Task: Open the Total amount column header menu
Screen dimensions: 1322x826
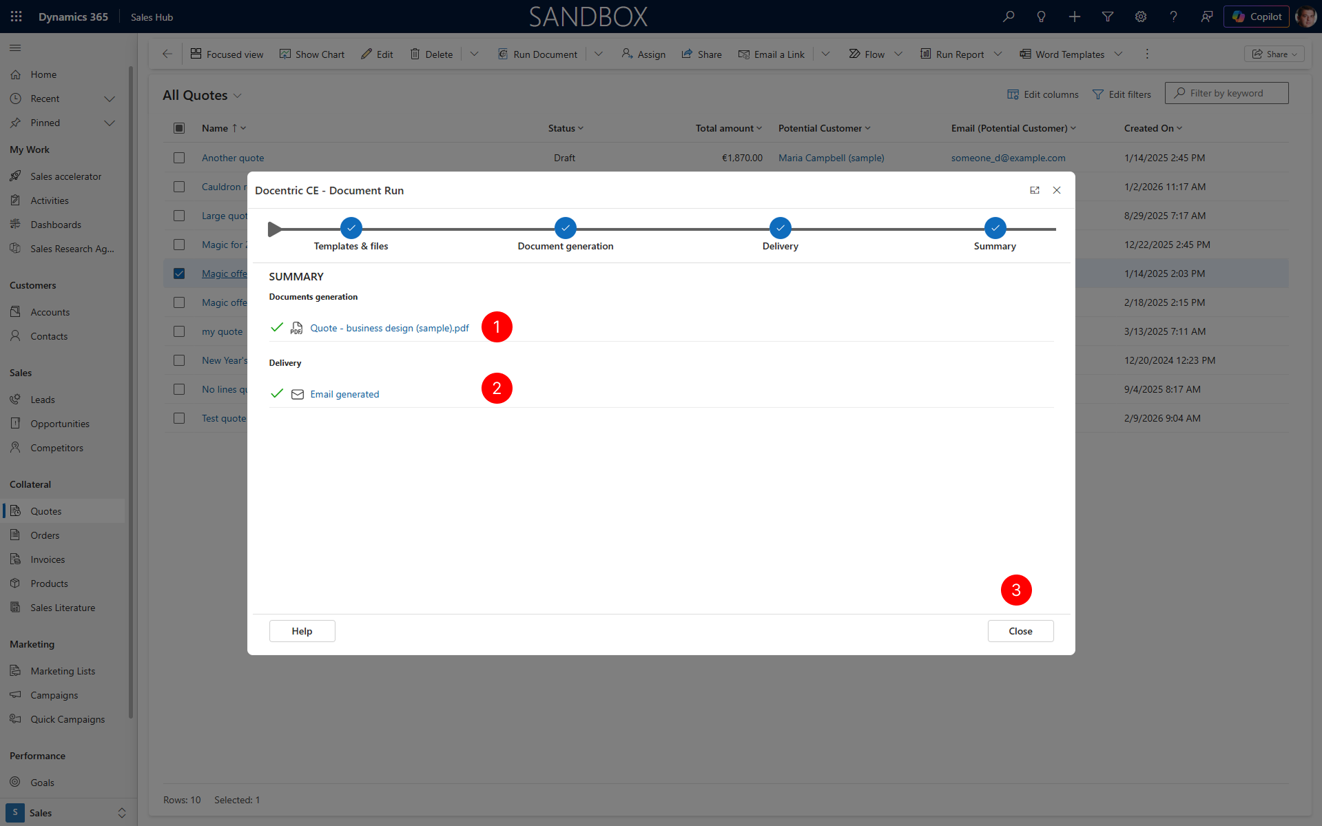Action: (729, 128)
